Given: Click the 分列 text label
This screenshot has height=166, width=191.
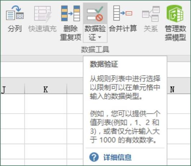Looking at the screenshot, I should click(x=15, y=29).
